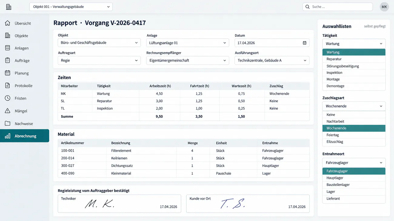Click the warning triangle icon beside Mängel

8,111
